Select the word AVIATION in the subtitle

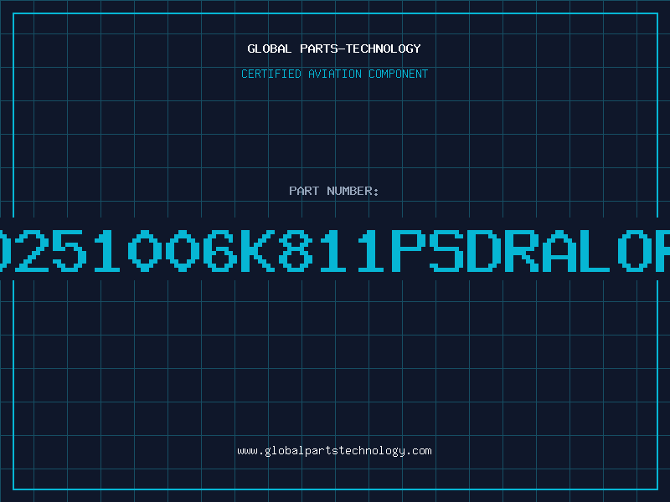334,74
